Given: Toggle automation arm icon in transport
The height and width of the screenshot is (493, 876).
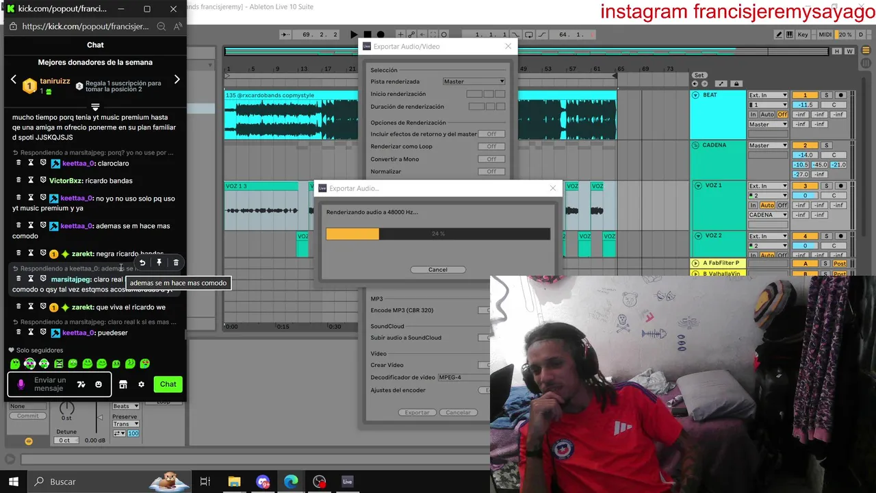Looking at the screenshot, I should (x=411, y=34).
